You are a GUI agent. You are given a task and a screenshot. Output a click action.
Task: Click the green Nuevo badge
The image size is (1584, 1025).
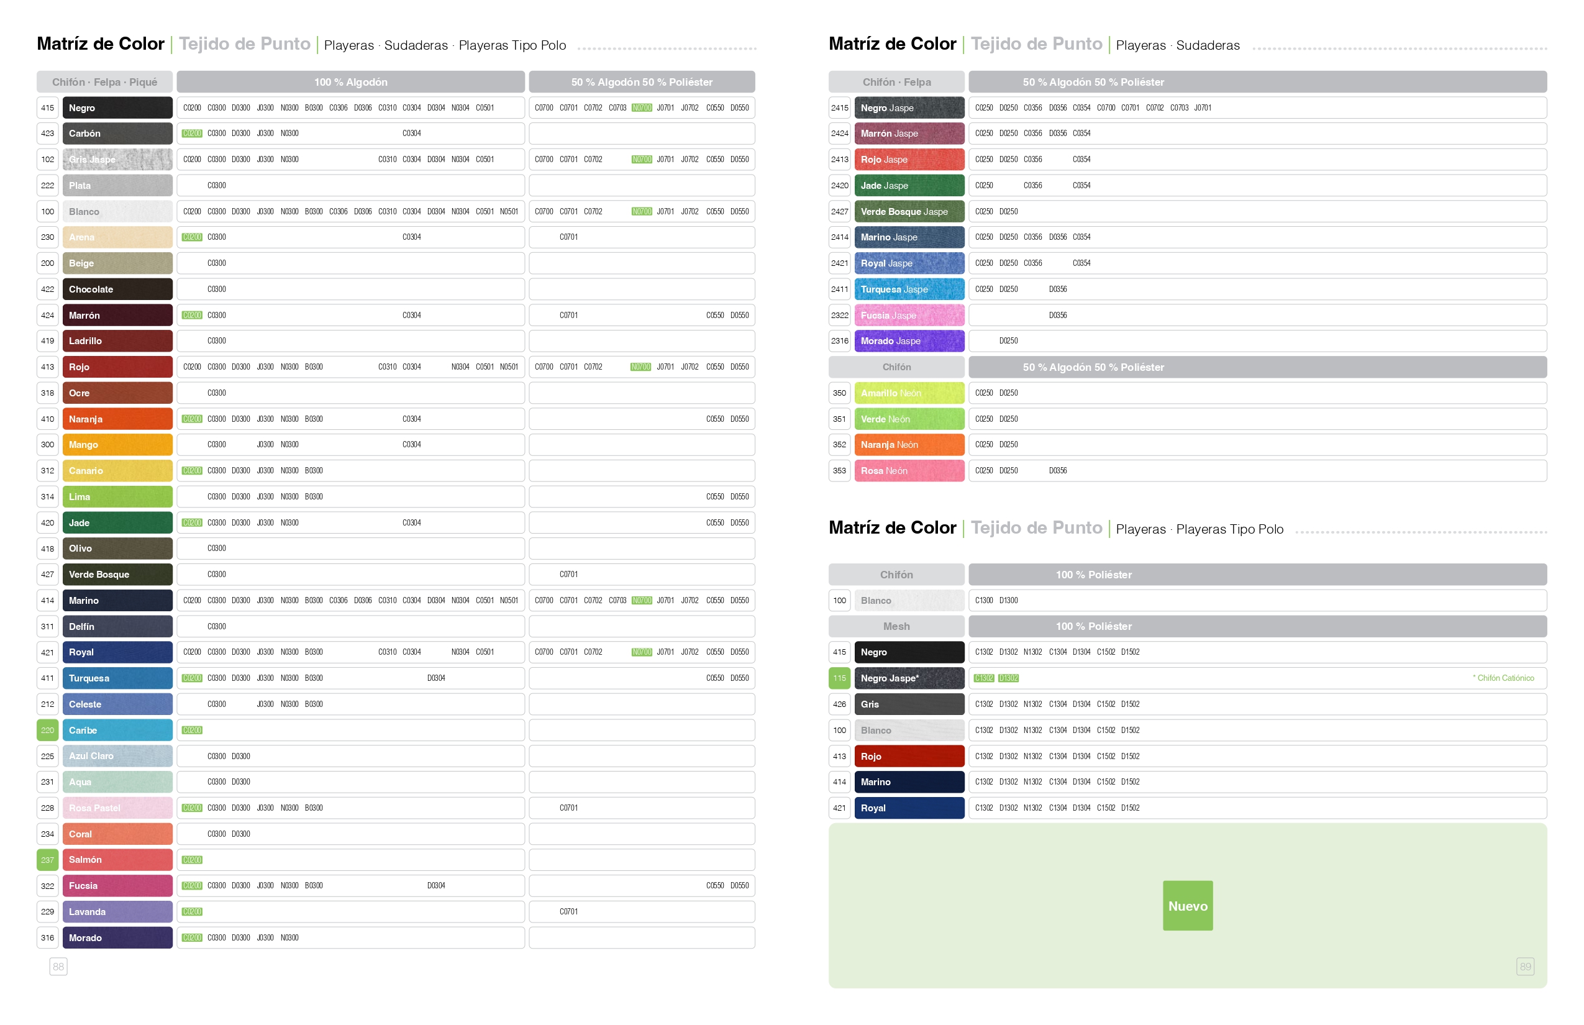click(1187, 906)
